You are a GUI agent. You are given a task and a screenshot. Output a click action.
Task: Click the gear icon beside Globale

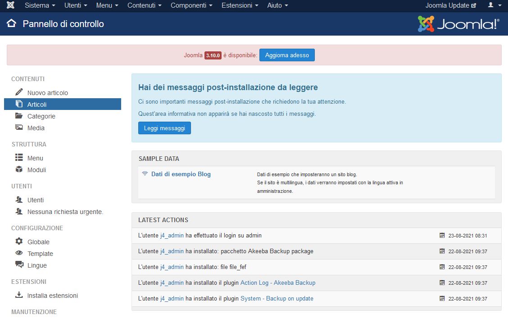(x=19, y=242)
